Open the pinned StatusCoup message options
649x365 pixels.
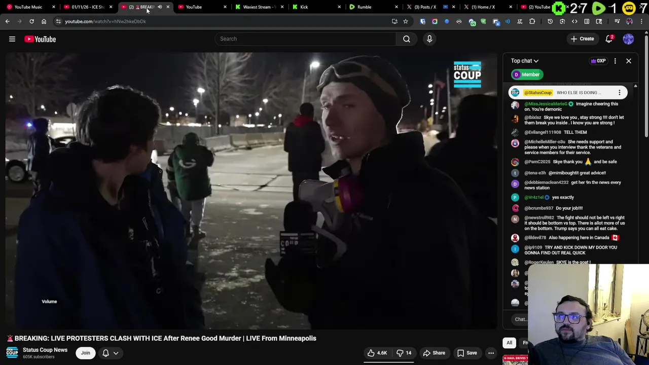pyautogui.click(x=620, y=93)
